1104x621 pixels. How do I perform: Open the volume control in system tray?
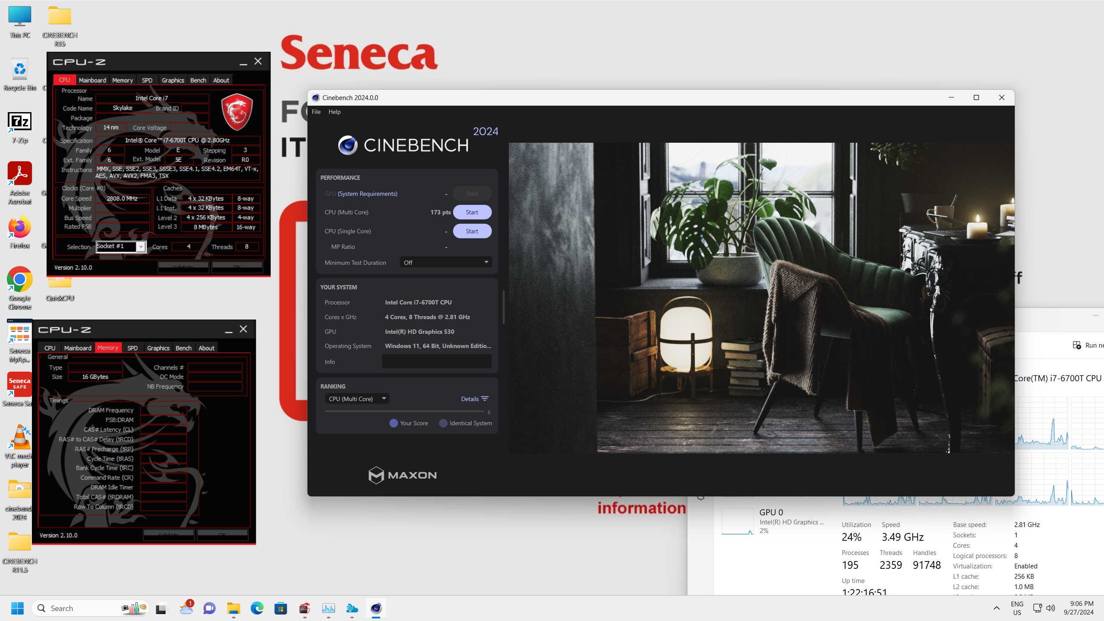[1051, 608]
